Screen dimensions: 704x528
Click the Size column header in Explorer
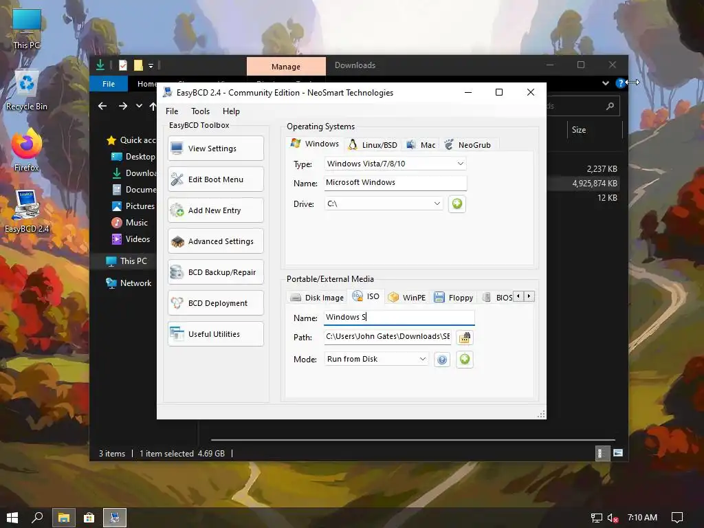(595, 130)
